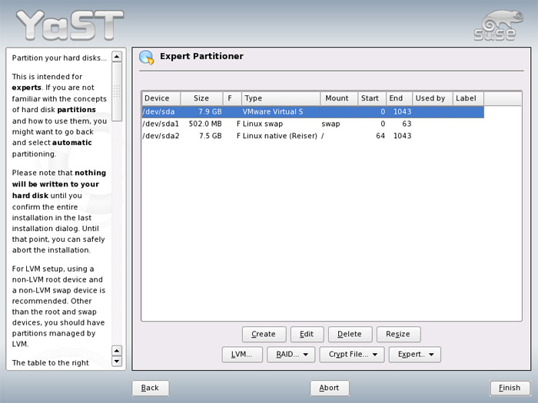Click the F column header
Viewport: 538px width, 403px height.
[x=232, y=98]
